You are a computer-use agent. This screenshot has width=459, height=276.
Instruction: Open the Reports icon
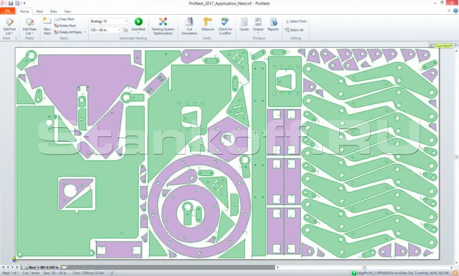coord(273,24)
